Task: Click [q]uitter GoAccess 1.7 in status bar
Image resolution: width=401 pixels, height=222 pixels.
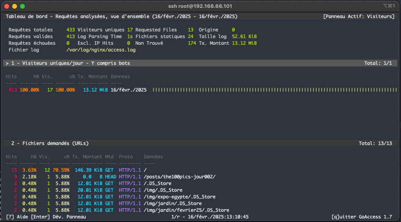Action: 362,217
